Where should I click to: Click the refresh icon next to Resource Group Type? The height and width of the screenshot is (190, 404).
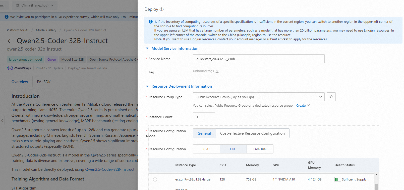pyautogui.click(x=331, y=97)
